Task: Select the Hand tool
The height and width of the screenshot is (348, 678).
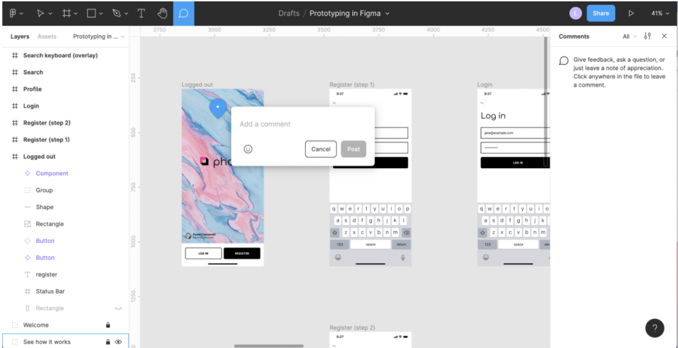Action: (162, 13)
